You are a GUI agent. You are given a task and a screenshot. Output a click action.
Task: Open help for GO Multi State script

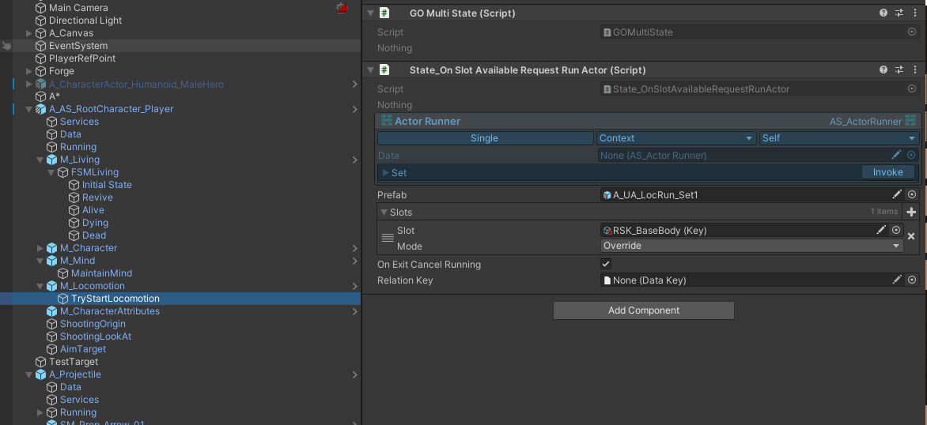click(x=883, y=13)
